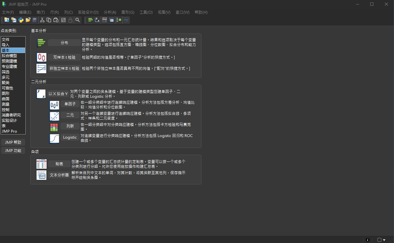Select JMP Pro in the category list
This screenshot has height=243, width=394.
click(x=13, y=131)
